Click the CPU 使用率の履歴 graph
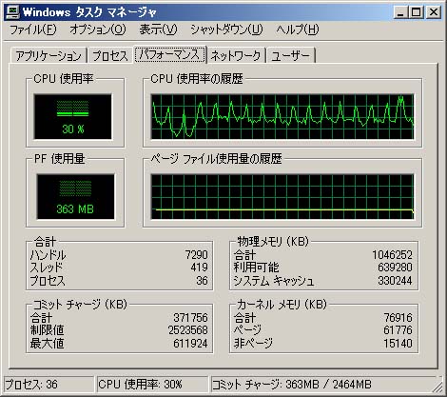The image size is (447, 397). (x=282, y=116)
